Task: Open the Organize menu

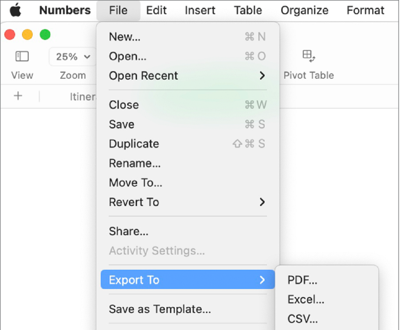Action: tap(304, 10)
